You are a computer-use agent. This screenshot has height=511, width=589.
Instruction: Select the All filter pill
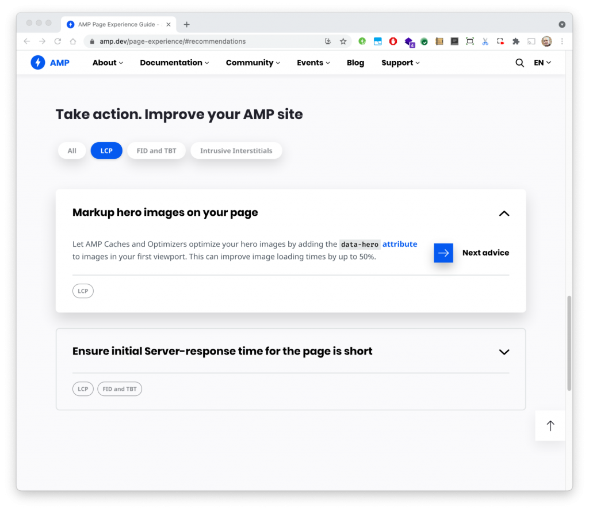(x=72, y=151)
